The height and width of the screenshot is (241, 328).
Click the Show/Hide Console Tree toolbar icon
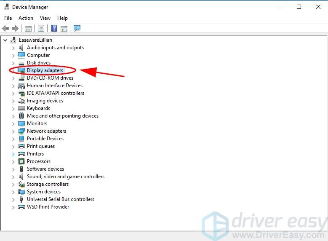[x=28, y=28]
